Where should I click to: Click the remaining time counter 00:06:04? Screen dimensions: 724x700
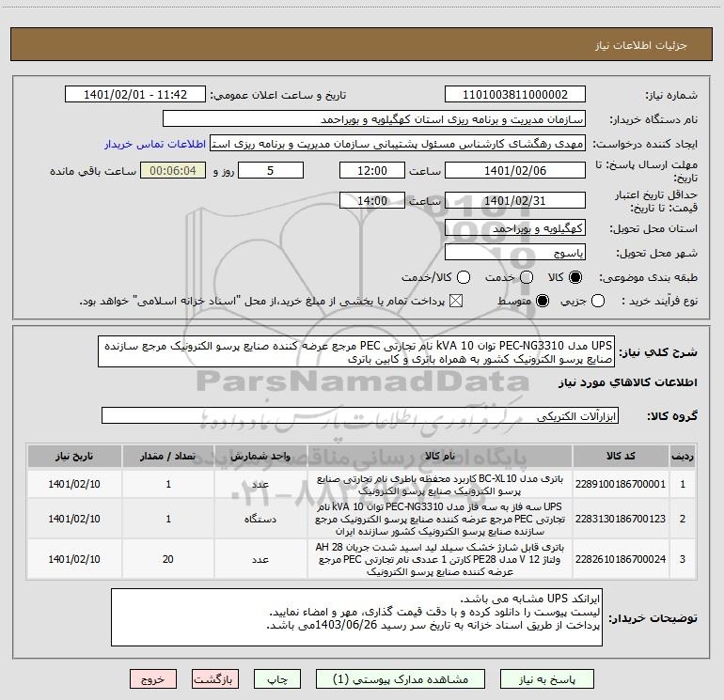tap(173, 170)
